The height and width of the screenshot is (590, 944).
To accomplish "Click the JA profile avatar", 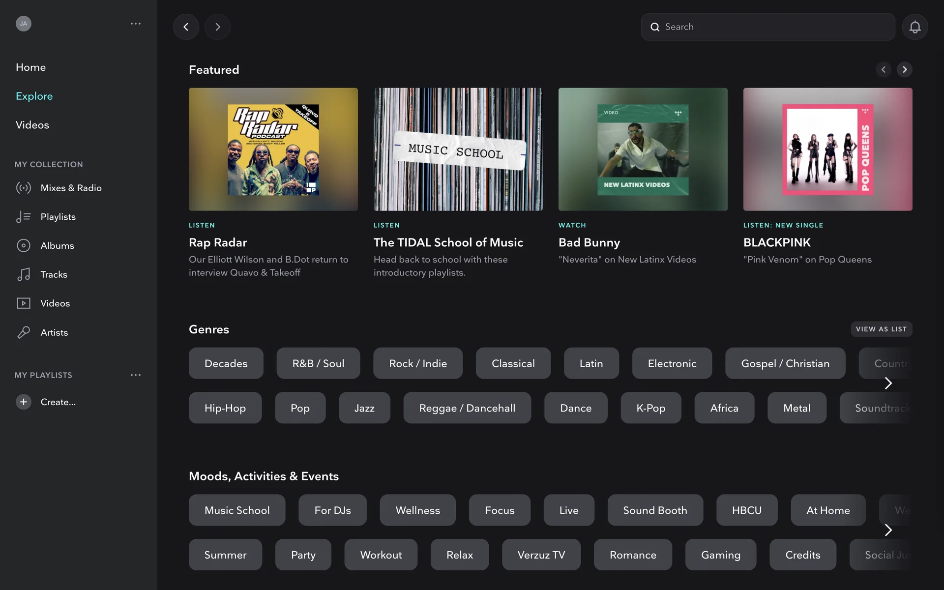I will click(24, 24).
